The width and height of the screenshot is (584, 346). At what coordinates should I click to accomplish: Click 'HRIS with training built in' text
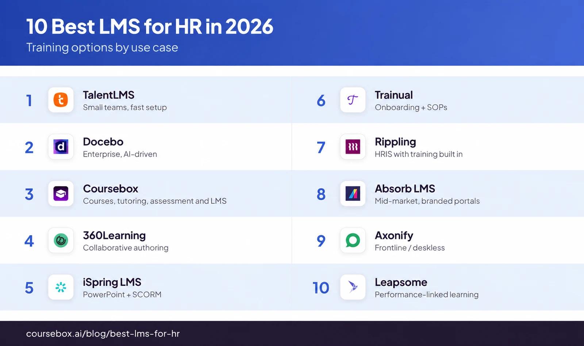[x=419, y=154]
